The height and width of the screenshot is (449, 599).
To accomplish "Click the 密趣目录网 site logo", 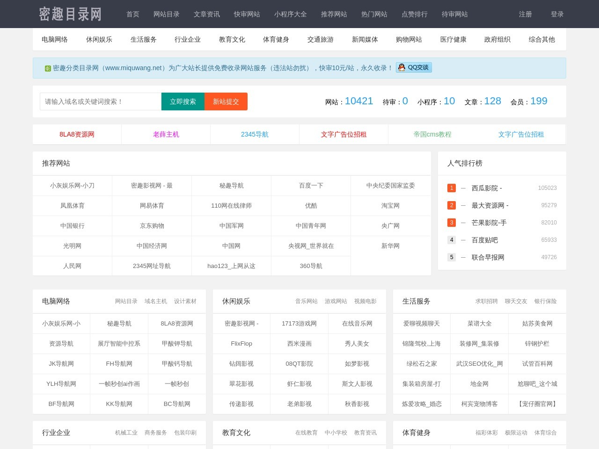I will tap(69, 14).
